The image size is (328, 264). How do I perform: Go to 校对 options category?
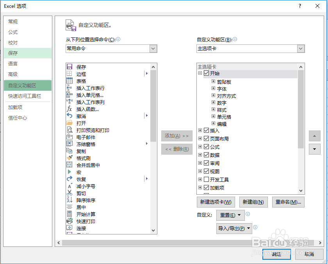tap(28, 42)
